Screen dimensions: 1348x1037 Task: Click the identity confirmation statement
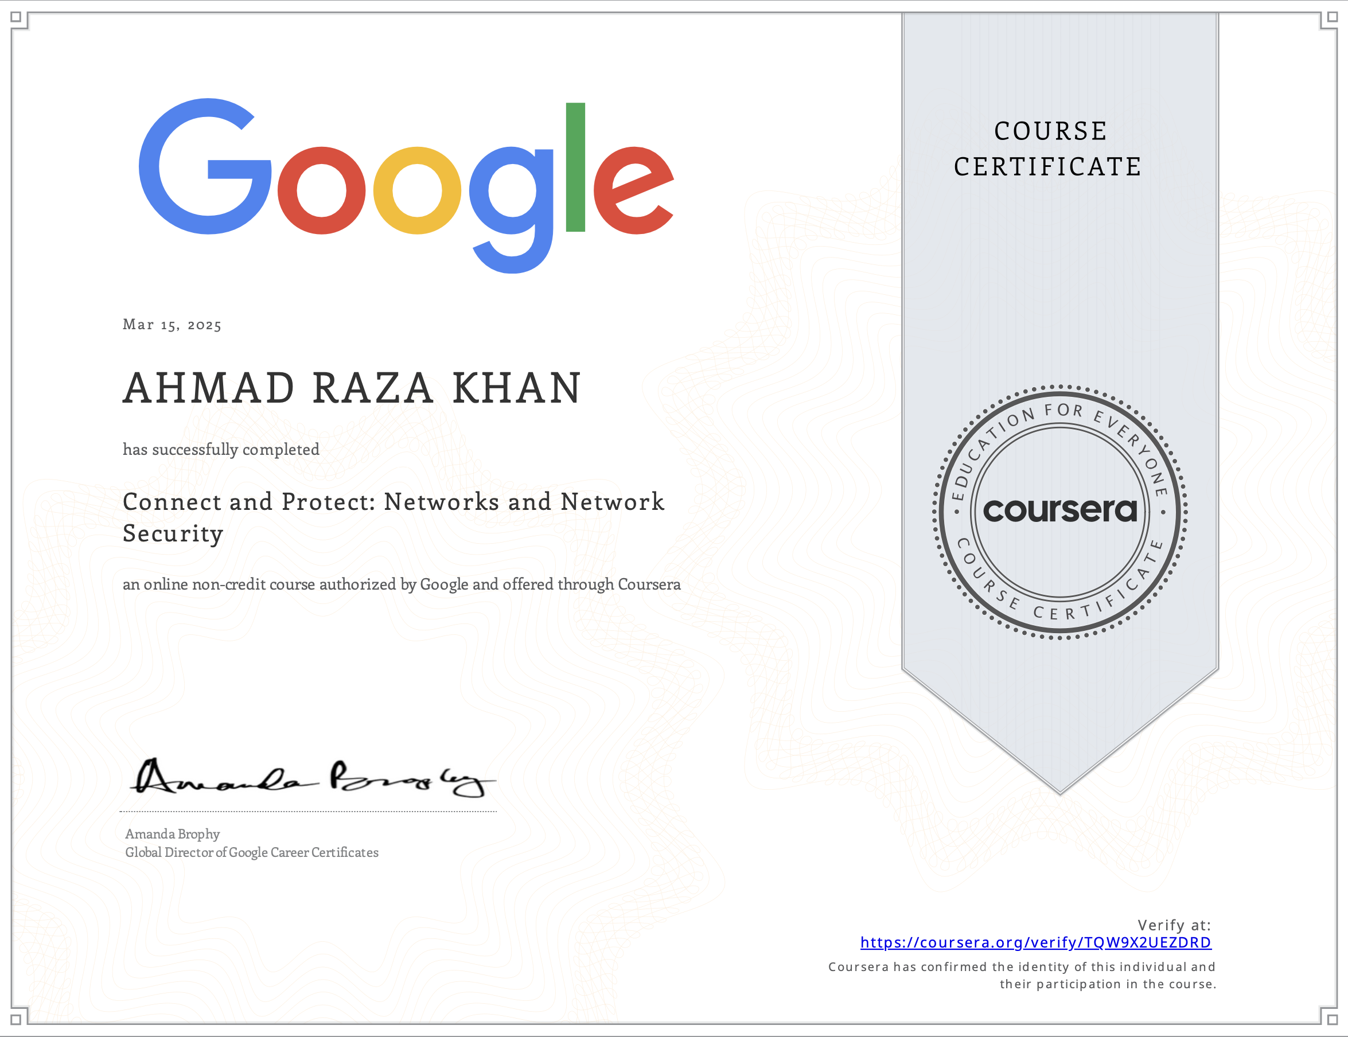[x=1022, y=975]
